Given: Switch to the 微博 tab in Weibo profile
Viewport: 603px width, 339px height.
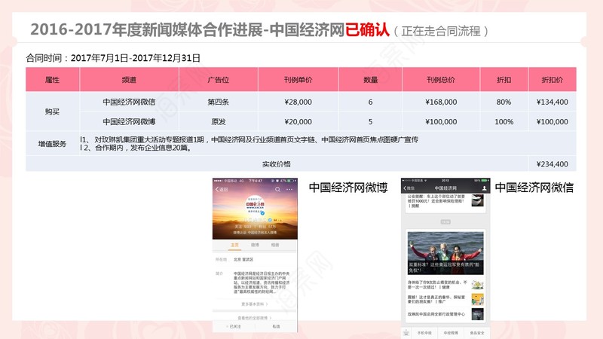Looking at the screenshot, I should pyautogui.click(x=255, y=245).
